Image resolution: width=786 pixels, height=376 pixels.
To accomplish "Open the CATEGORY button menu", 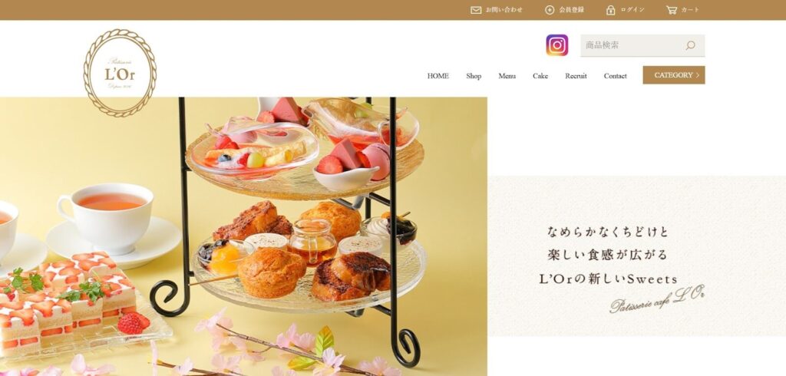I will coord(674,75).
